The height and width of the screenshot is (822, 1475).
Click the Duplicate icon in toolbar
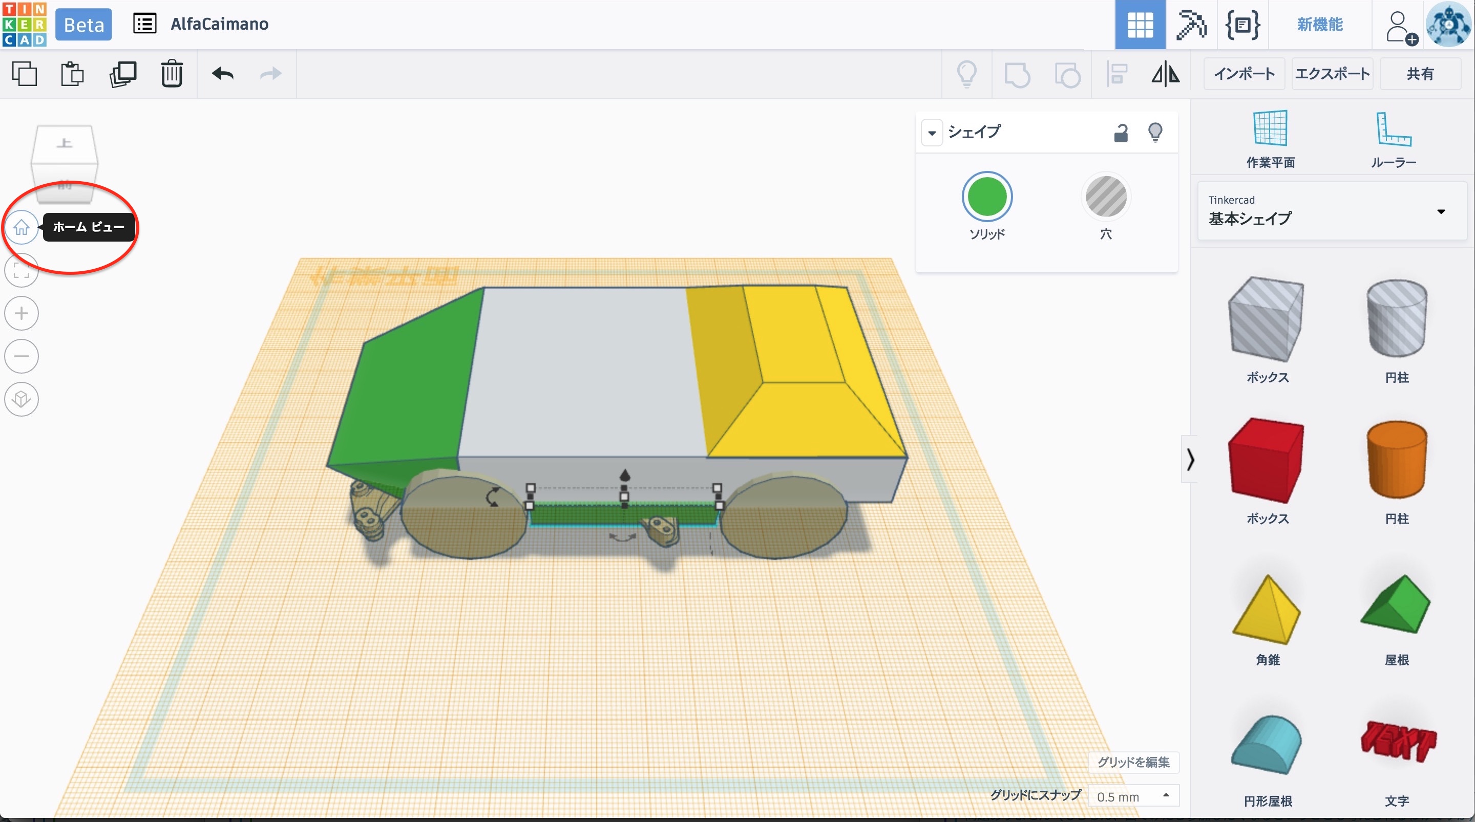coord(122,74)
